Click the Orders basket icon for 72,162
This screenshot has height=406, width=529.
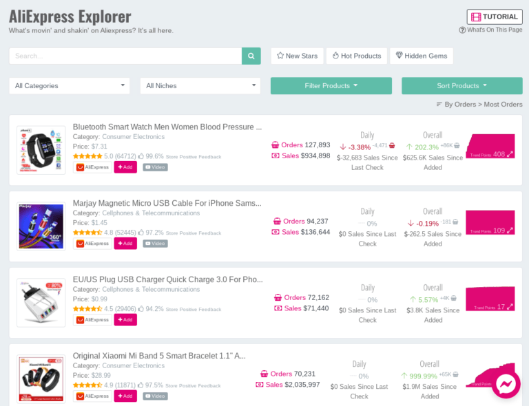pyautogui.click(x=278, y=298)
